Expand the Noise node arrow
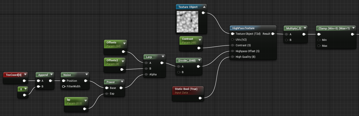The height and width of the screenshot is (116, 359). 87,75
